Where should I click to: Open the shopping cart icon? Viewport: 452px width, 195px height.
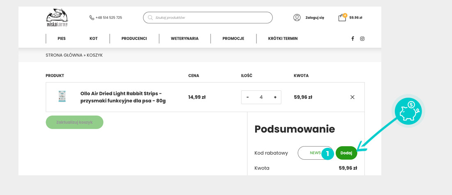[x=342, y=18]
